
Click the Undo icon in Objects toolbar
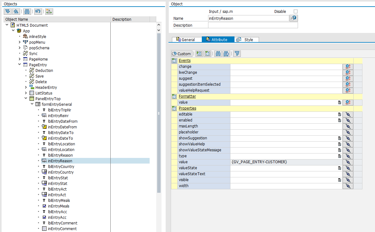pos(38,11)
